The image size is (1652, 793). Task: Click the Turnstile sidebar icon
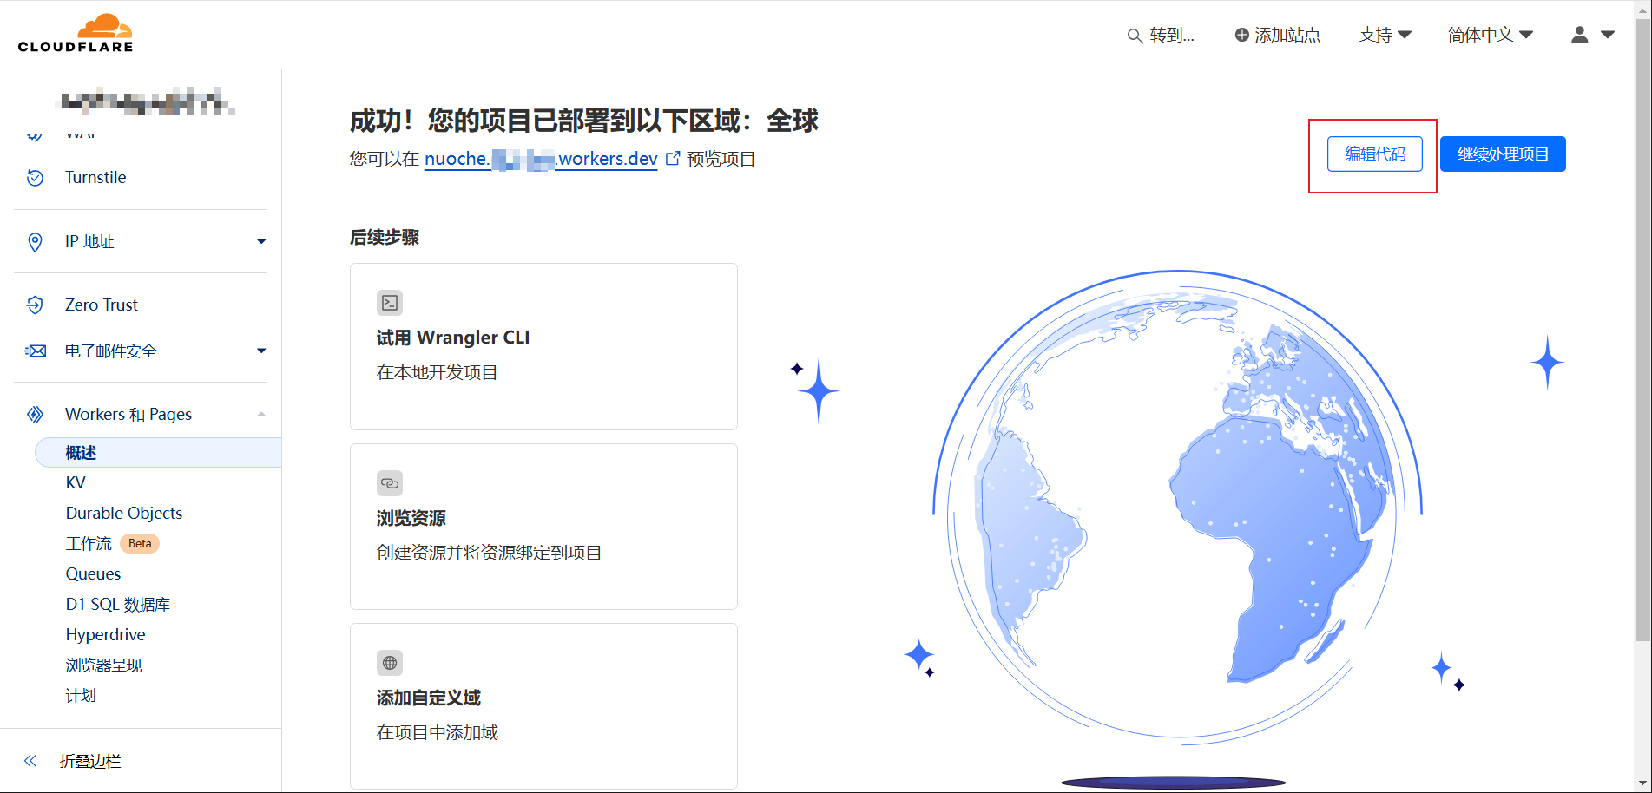pos(35,178)
